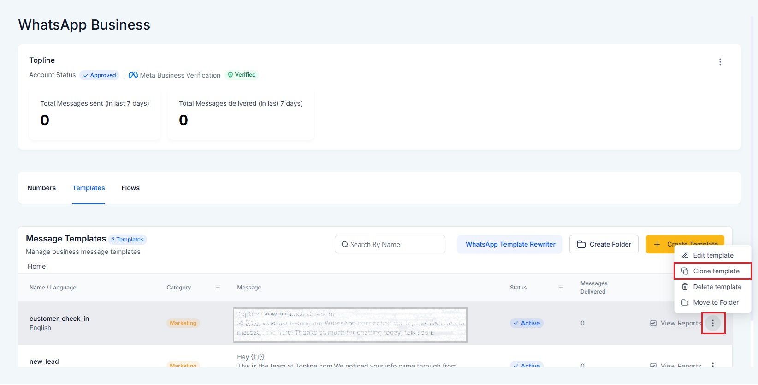
Task: Click the Meta Business Verification label
Action: click(x=180, y=75)
